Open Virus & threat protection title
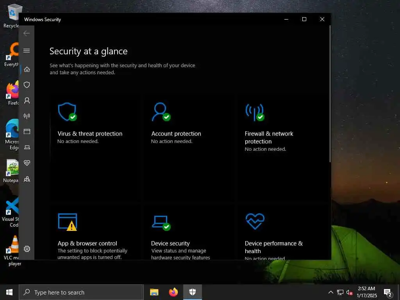The image size is (400, 300). (90, 134)
